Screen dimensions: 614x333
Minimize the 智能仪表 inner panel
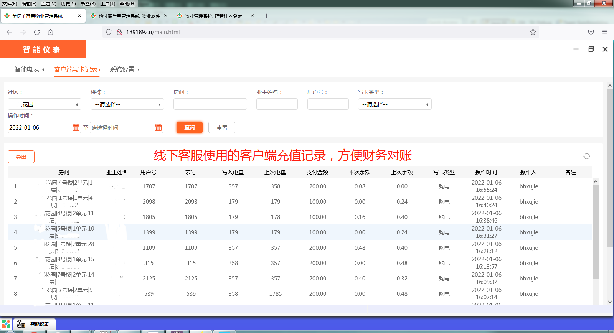pyautogui.click(x=576, y=49)
